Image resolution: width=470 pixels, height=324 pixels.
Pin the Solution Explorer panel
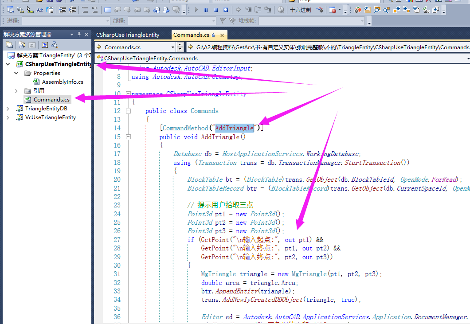79,35
